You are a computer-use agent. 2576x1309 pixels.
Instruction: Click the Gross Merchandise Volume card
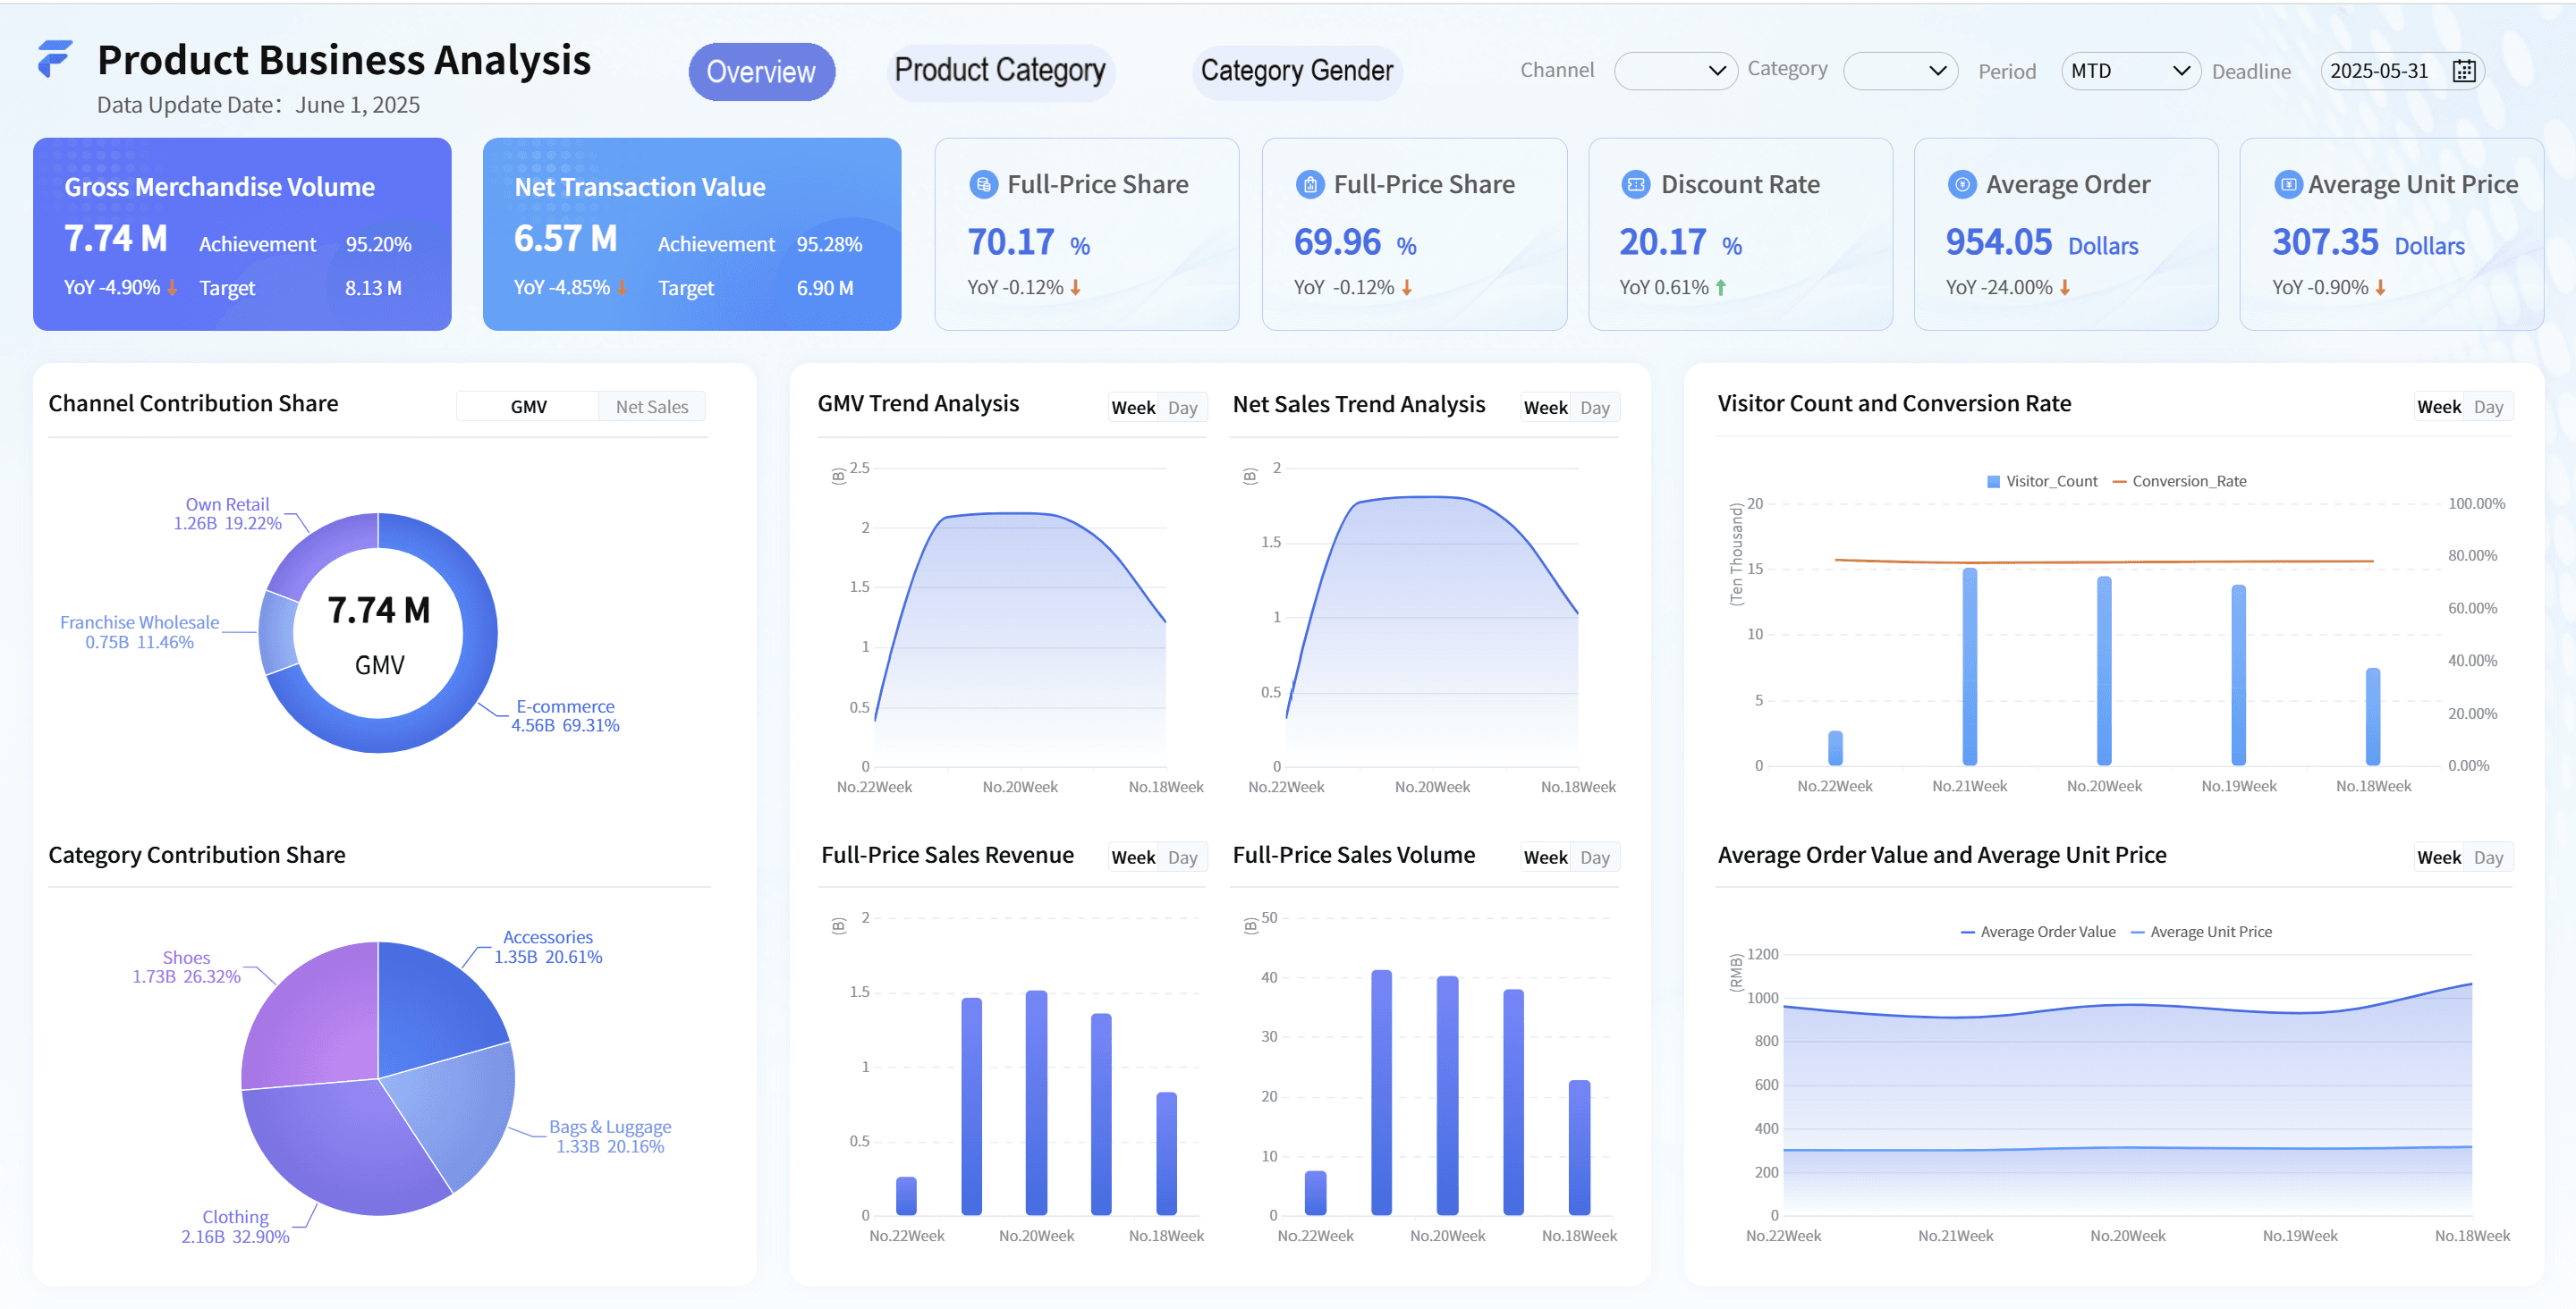click(242, 234)
